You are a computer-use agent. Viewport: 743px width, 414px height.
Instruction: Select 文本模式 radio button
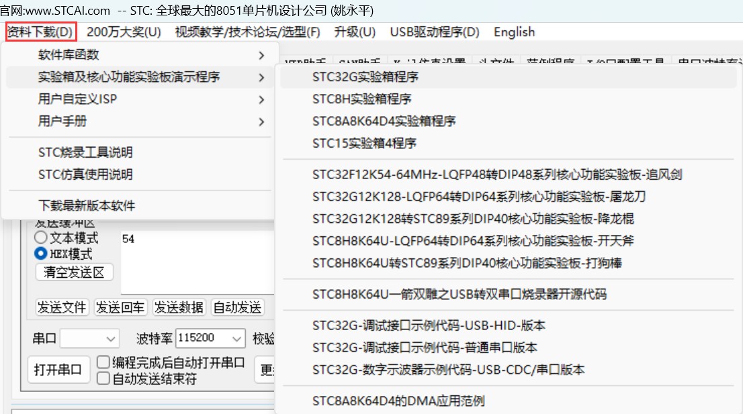click(41, 238)
